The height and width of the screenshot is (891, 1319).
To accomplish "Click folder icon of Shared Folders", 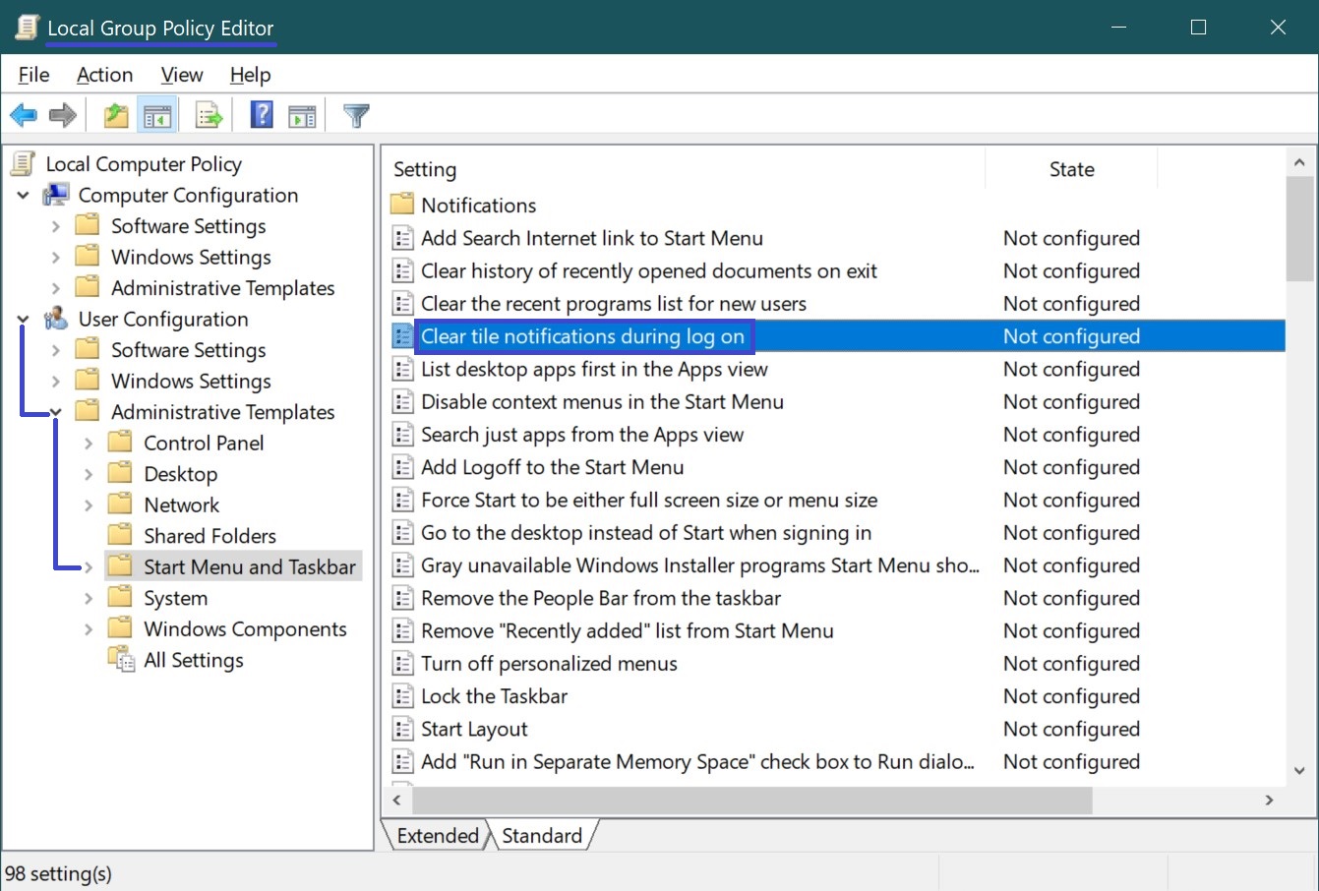I will pos(120,535).
